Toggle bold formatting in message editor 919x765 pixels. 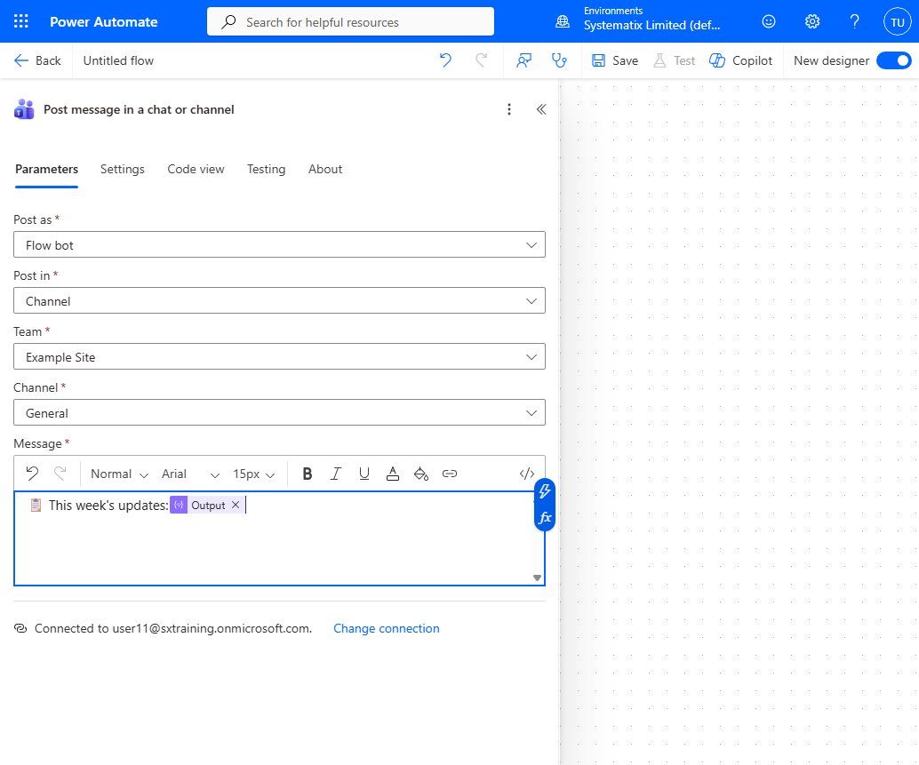[x=308, y=474]
